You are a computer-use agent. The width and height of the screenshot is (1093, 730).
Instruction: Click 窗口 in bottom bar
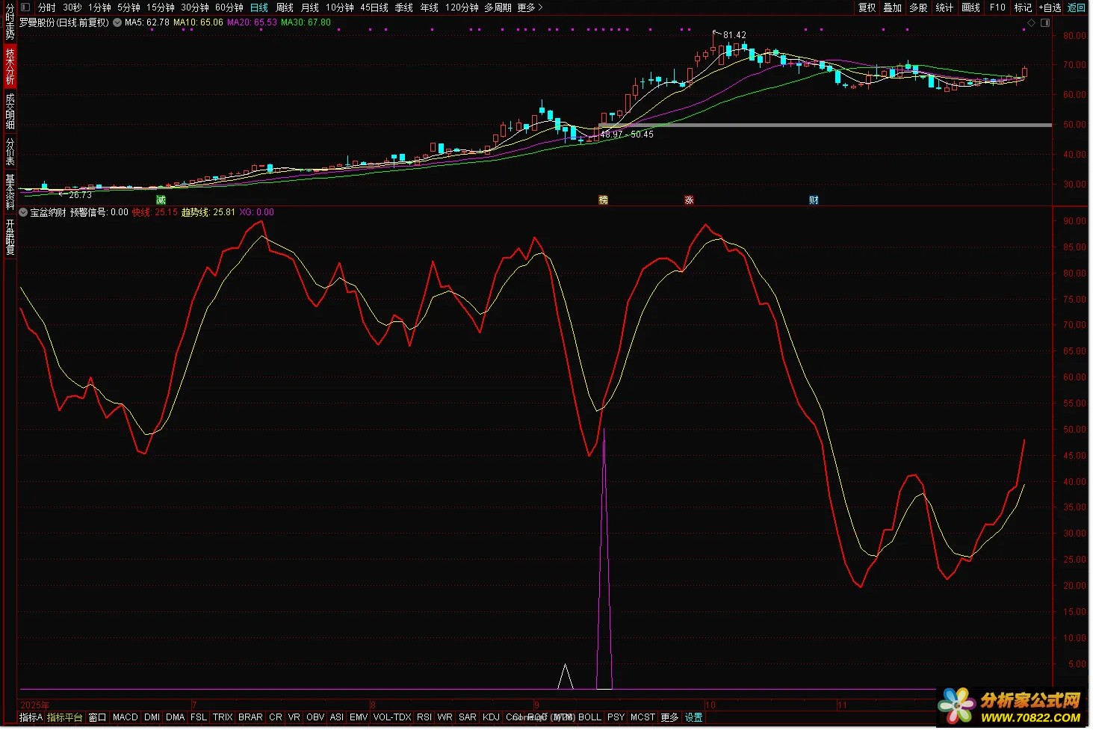pyautogui.click(x=97, y=717)
